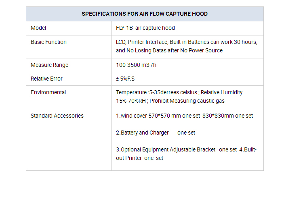
Task: Click the '± 5%F.S' value
Action: tap(125, 79)
